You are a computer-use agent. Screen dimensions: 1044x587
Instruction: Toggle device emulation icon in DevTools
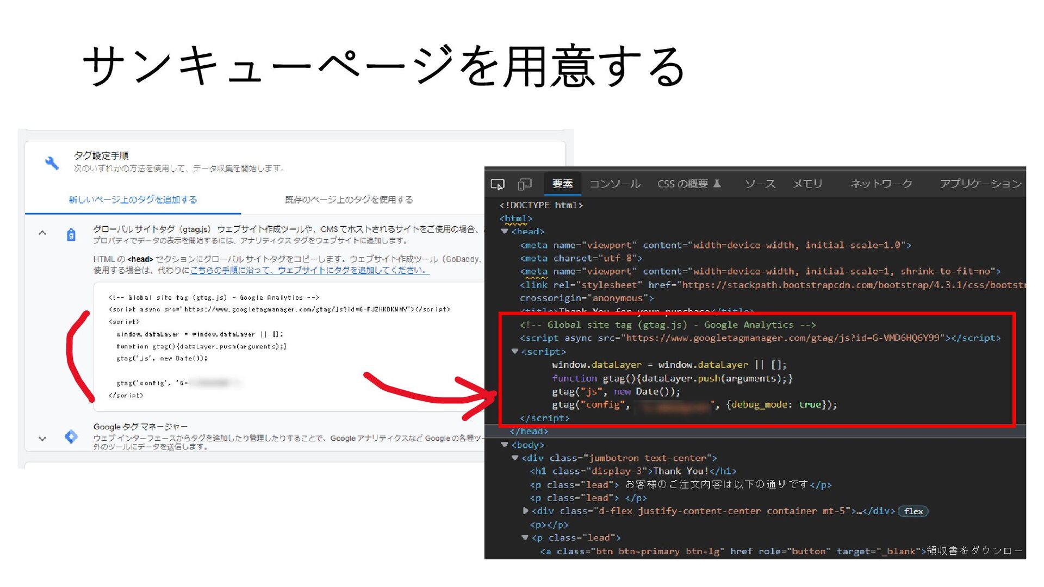525,184
